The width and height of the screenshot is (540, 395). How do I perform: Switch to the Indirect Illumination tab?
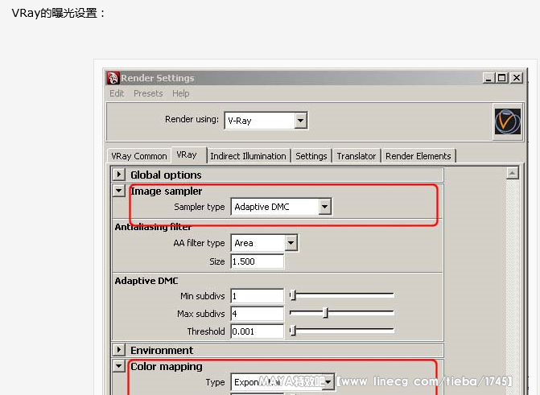click(248, 156)
